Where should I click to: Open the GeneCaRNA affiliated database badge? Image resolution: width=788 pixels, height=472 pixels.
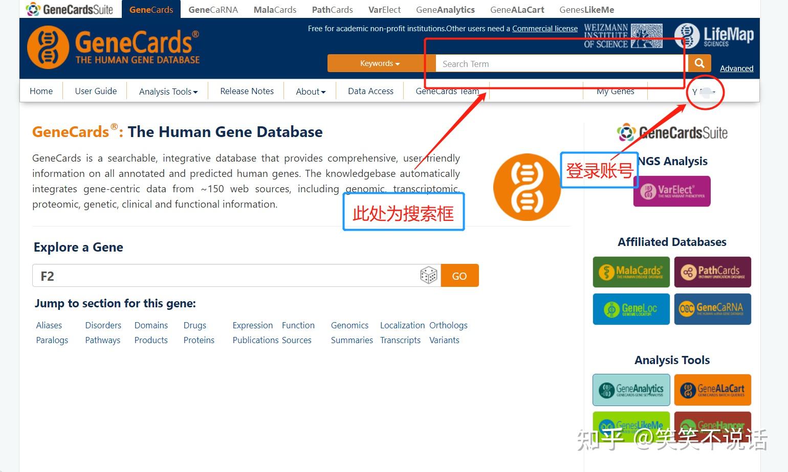click(712, 309)
